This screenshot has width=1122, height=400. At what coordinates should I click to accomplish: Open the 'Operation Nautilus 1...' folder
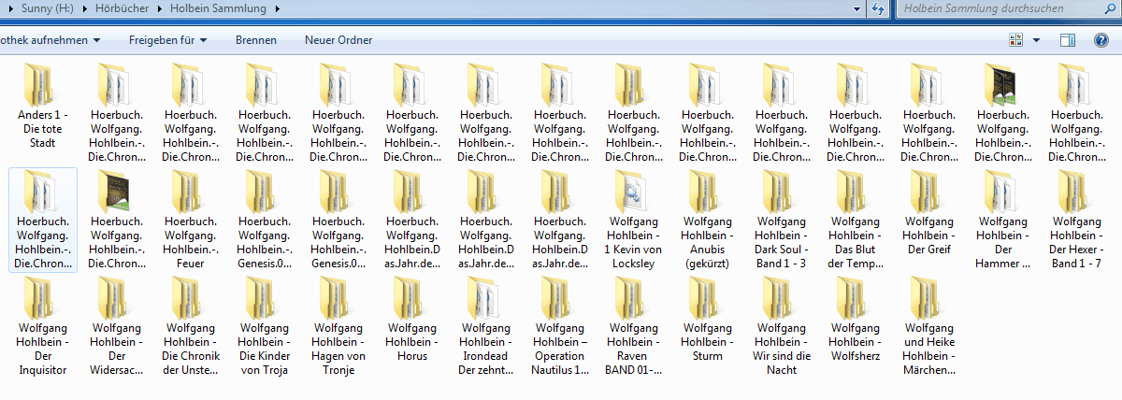[x=560, y=327]
